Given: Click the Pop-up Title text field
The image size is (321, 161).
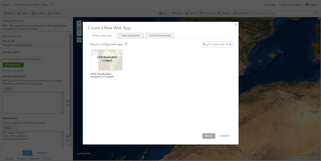Looking at the screenshot, I should [31, 45].
